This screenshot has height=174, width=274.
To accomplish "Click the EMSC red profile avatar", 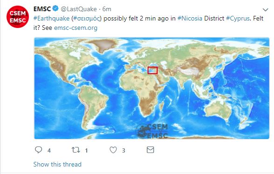I will (18, 17).
